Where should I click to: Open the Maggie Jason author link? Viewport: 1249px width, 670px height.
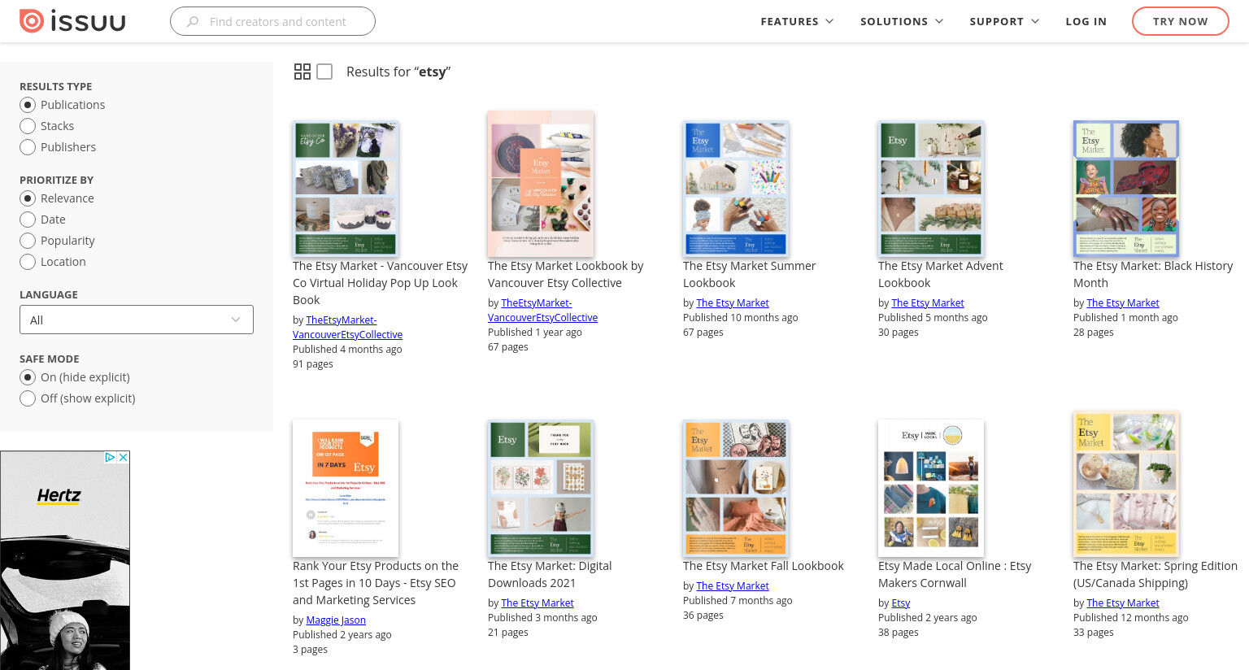click(x=336, y=620)
